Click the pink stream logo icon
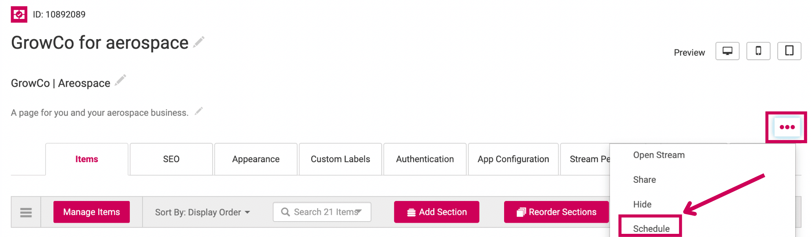Screen dimensions: 811x237 click(19, 15)
